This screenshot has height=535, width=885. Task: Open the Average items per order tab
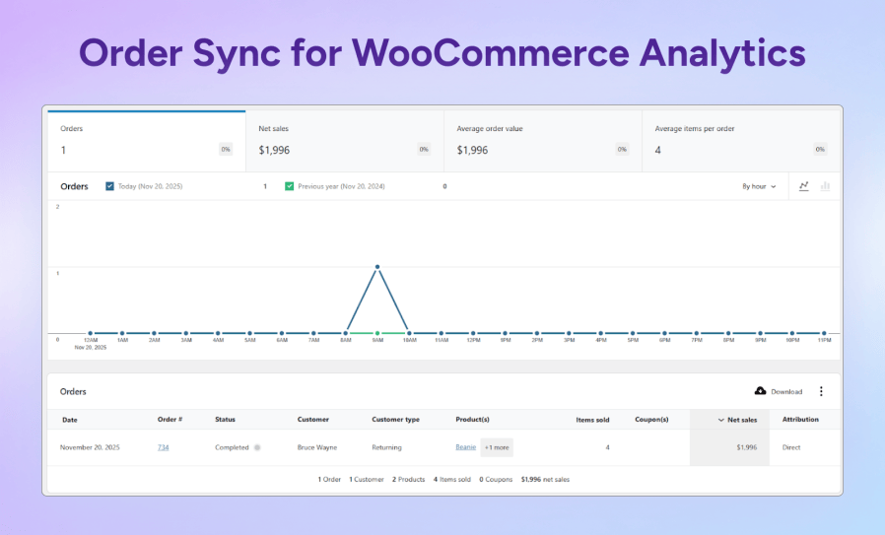(x=741, y=141)
